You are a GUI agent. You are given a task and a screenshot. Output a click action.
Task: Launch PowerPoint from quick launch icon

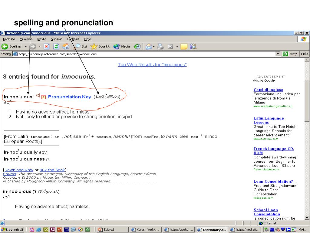pos(60,230)
